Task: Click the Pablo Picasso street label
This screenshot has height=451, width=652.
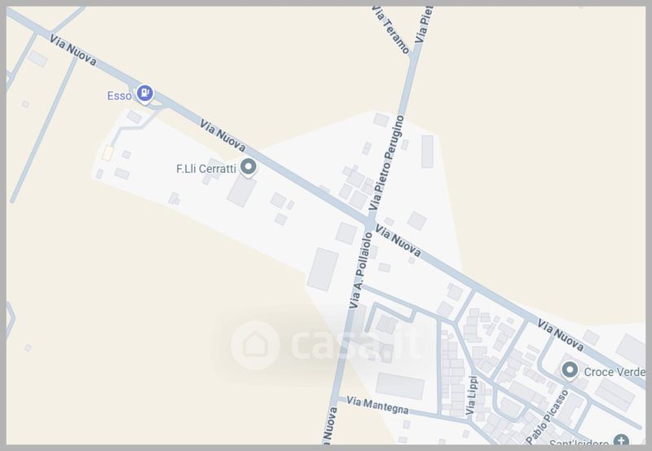Action: pyautogui.click(x=547, y=417)
